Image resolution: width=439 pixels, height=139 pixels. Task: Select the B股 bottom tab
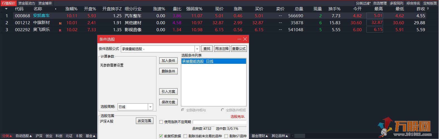click(x=79, y=136)
